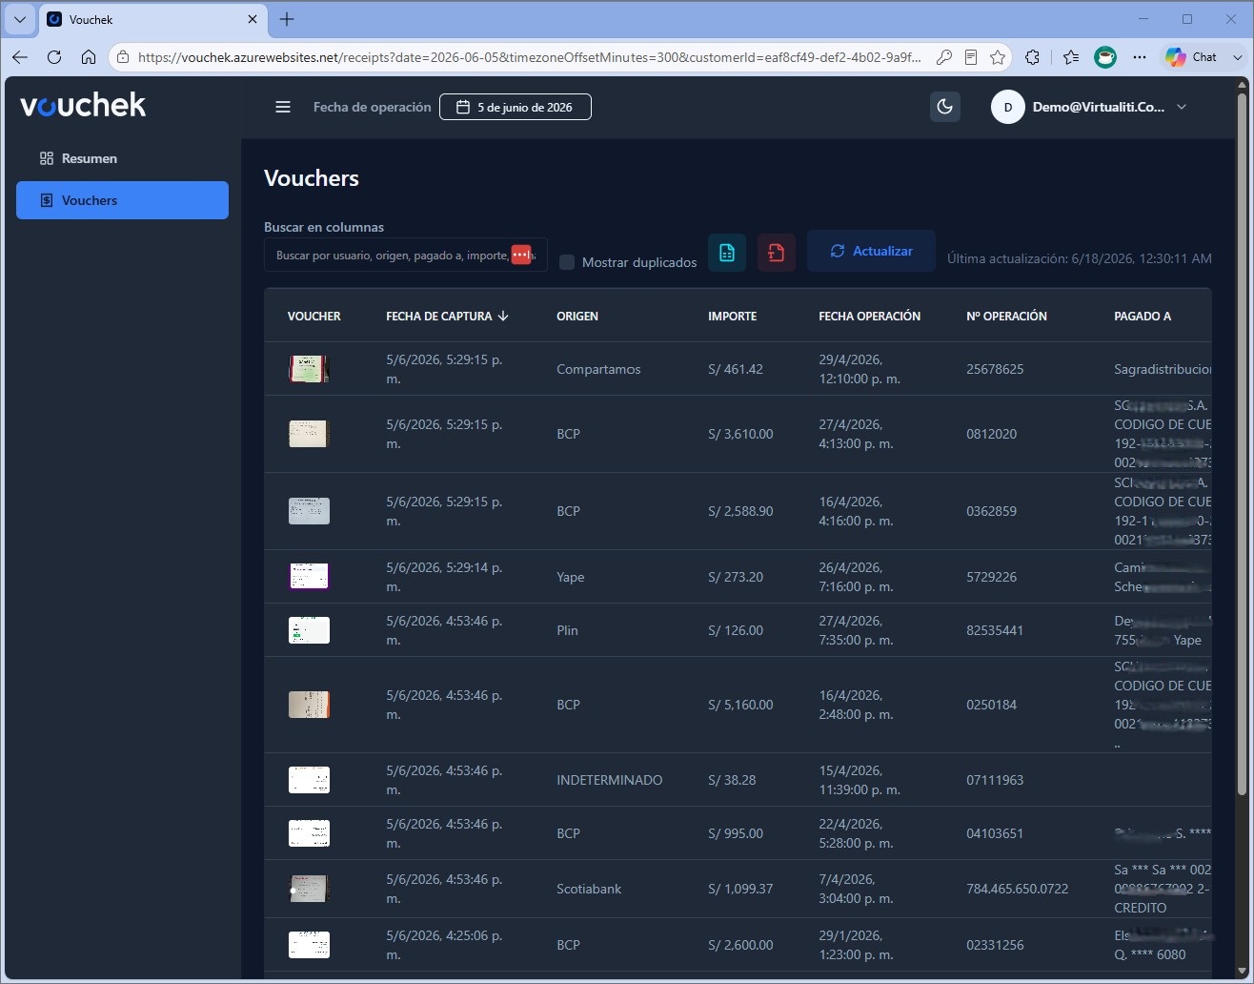1254x984 pixels.
Task: Click the Importe column header
Action: coord(733,316)
